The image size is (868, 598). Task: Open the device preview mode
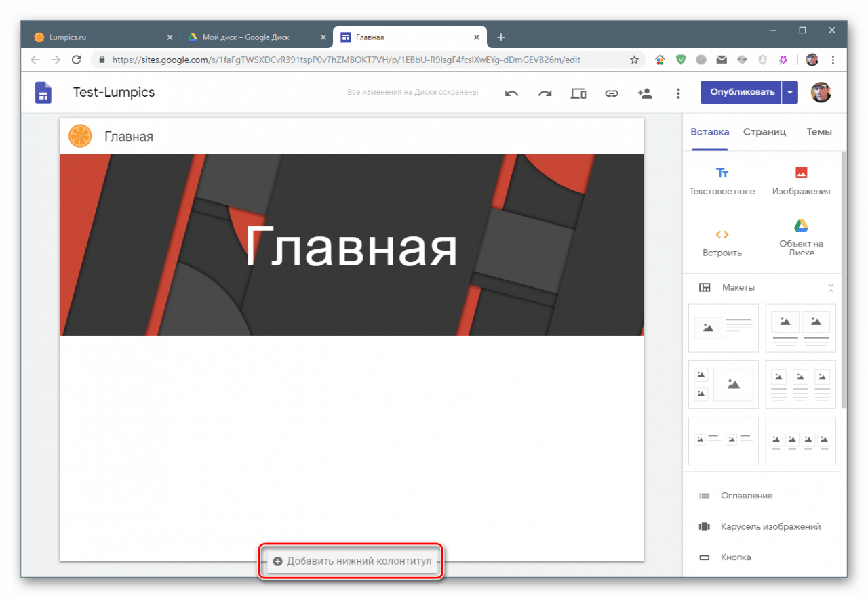click(578, 93)
